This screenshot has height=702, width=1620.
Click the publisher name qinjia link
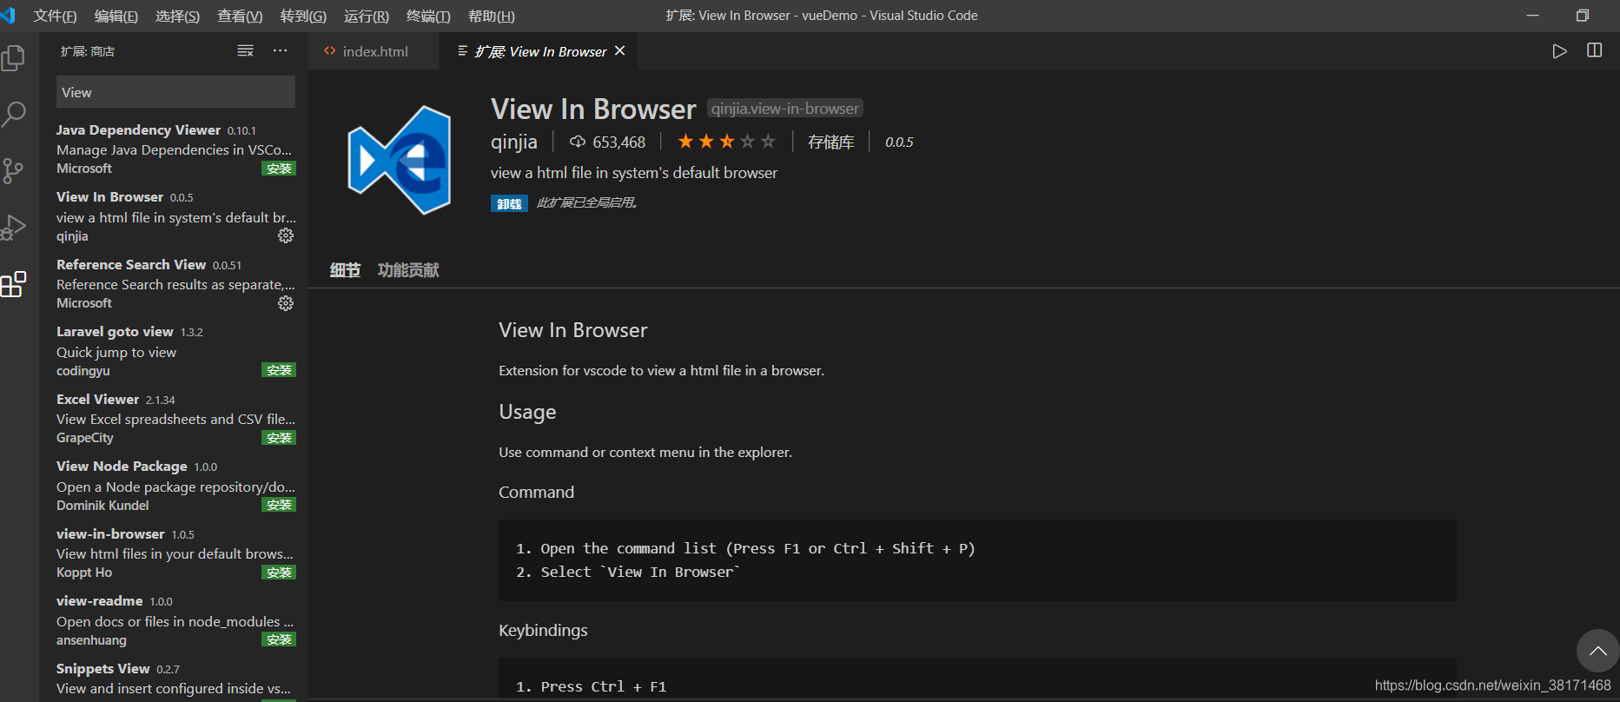click(514, 142)
